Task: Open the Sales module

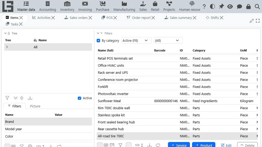Action: [143, 7]
